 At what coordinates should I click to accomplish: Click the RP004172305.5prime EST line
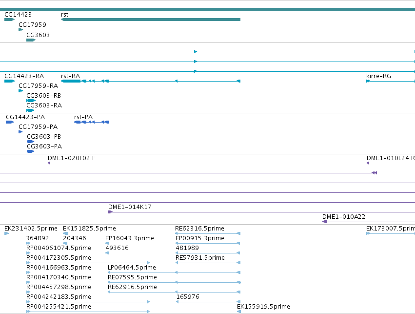tap(88, 263)
